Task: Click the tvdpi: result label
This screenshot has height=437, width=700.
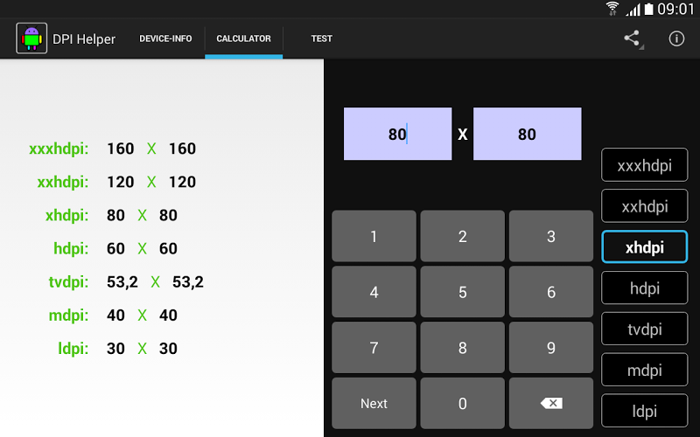Action: [68, 281]
